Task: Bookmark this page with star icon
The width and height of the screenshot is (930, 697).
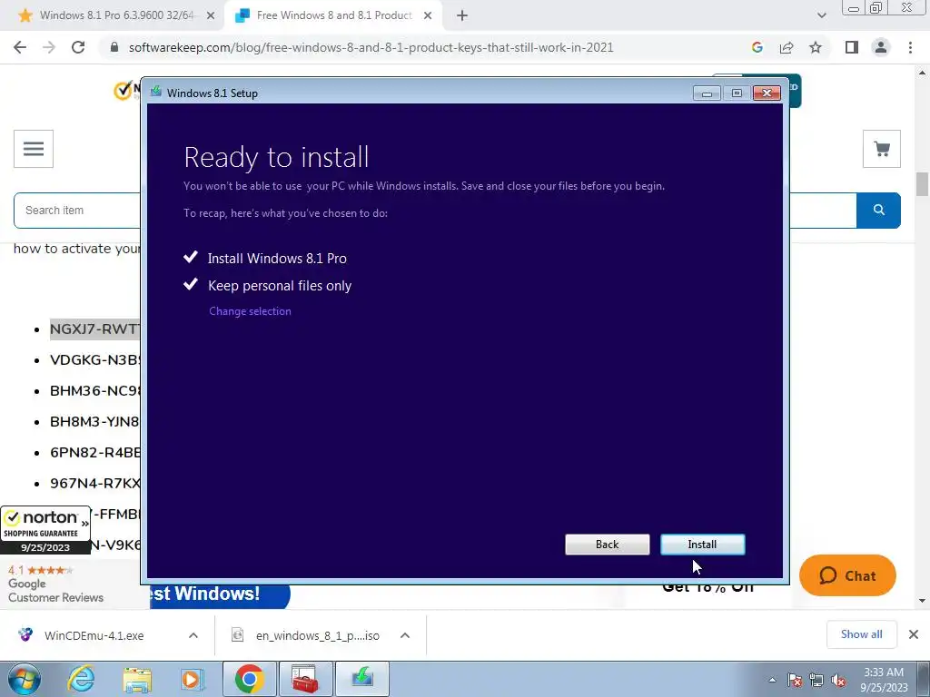Action: 816,47
